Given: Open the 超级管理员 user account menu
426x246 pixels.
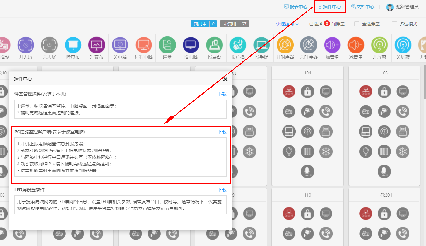Looking at the screenshot, I should click(x=402, y=7).
